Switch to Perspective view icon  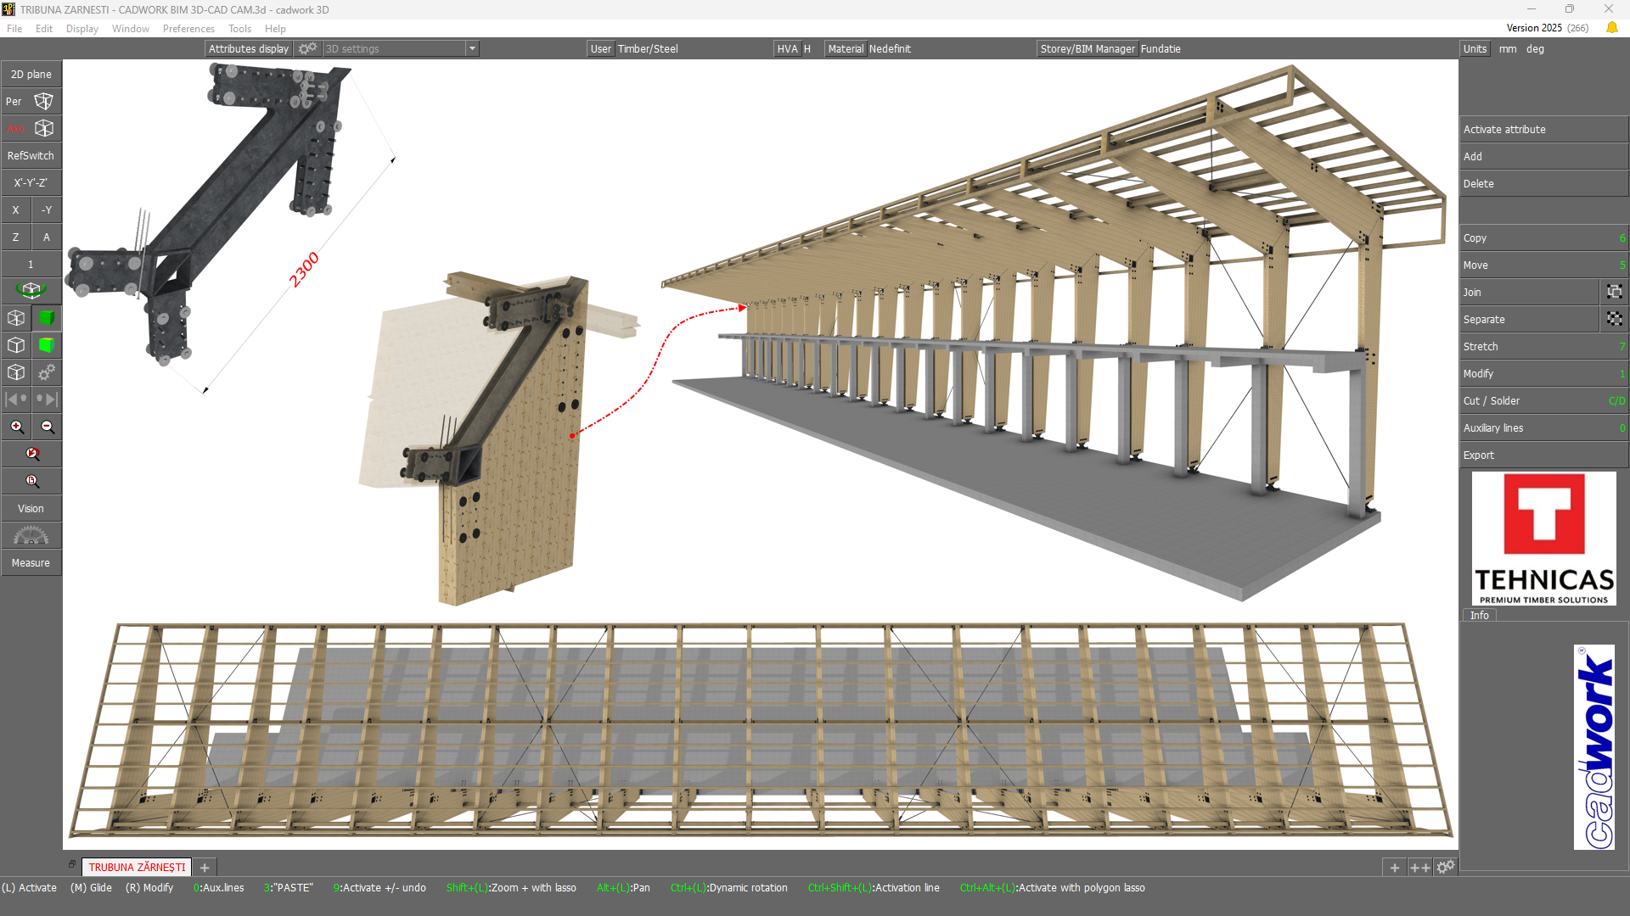click(x=43, y=102)
